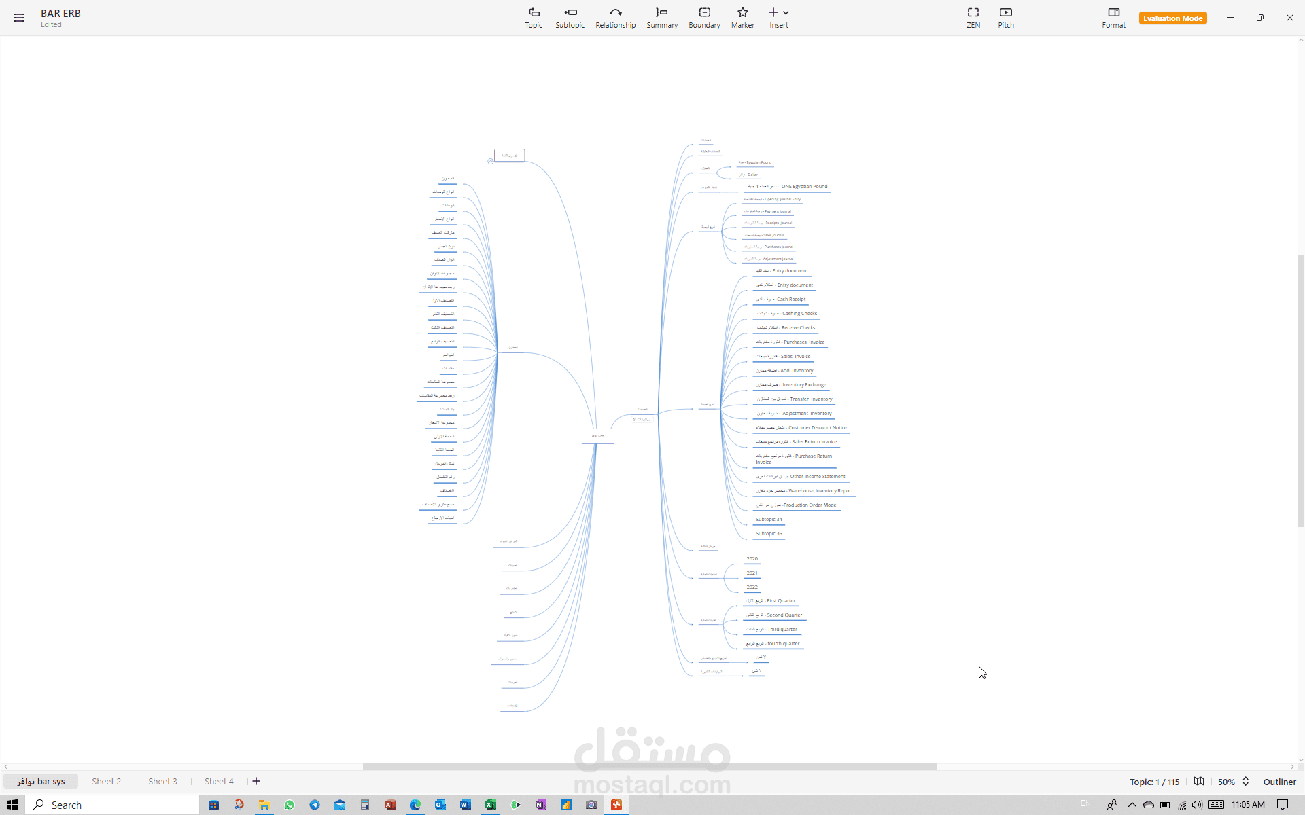Open the Marker panel
This screenshot has height=815, width=1305.
coord(742,18)
